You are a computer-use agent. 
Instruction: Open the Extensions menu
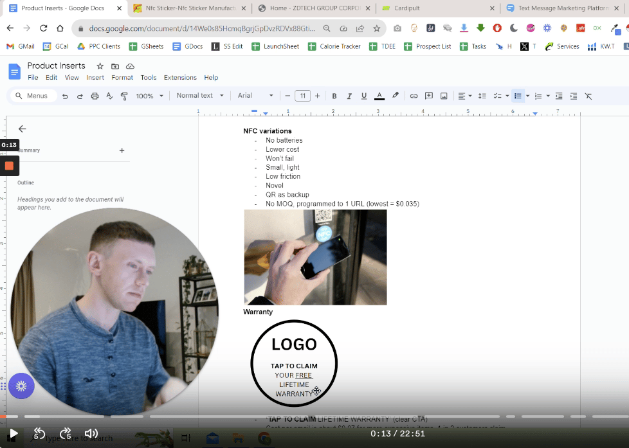tap(180, 78)
